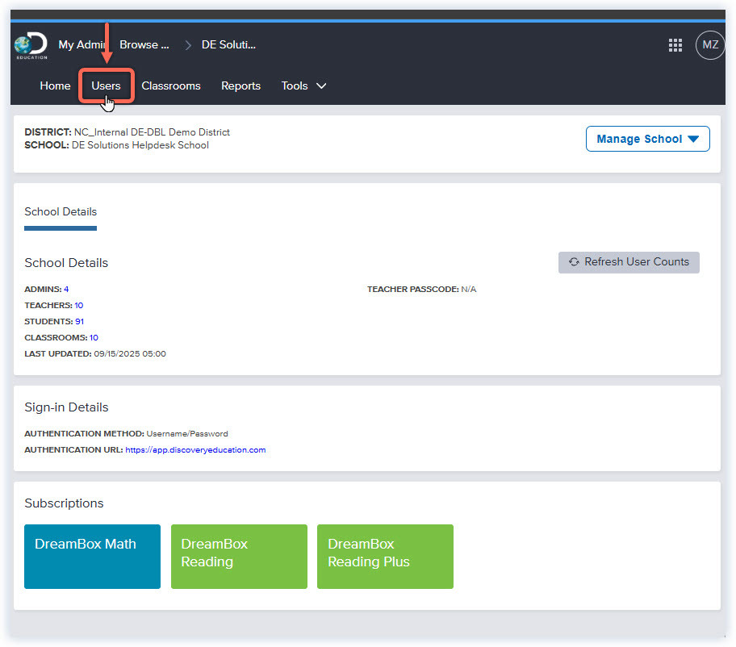The image size is (736, 647).
Task: Switch to the Users tab
Action: pyautogui.click(x=106, y=86)
